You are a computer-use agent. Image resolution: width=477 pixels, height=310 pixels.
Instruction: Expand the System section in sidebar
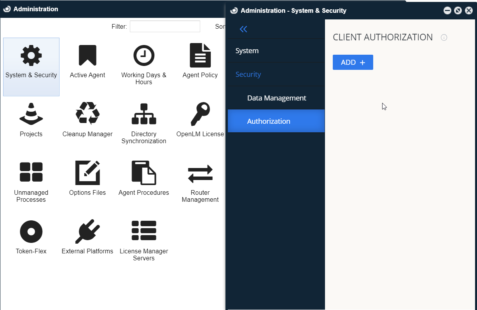tap(247, 51)
